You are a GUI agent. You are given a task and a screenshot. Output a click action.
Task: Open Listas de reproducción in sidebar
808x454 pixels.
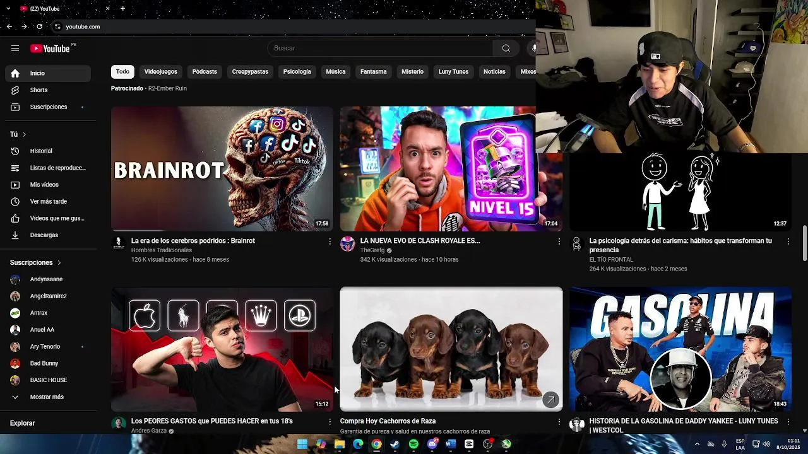(x=48, y=168)
